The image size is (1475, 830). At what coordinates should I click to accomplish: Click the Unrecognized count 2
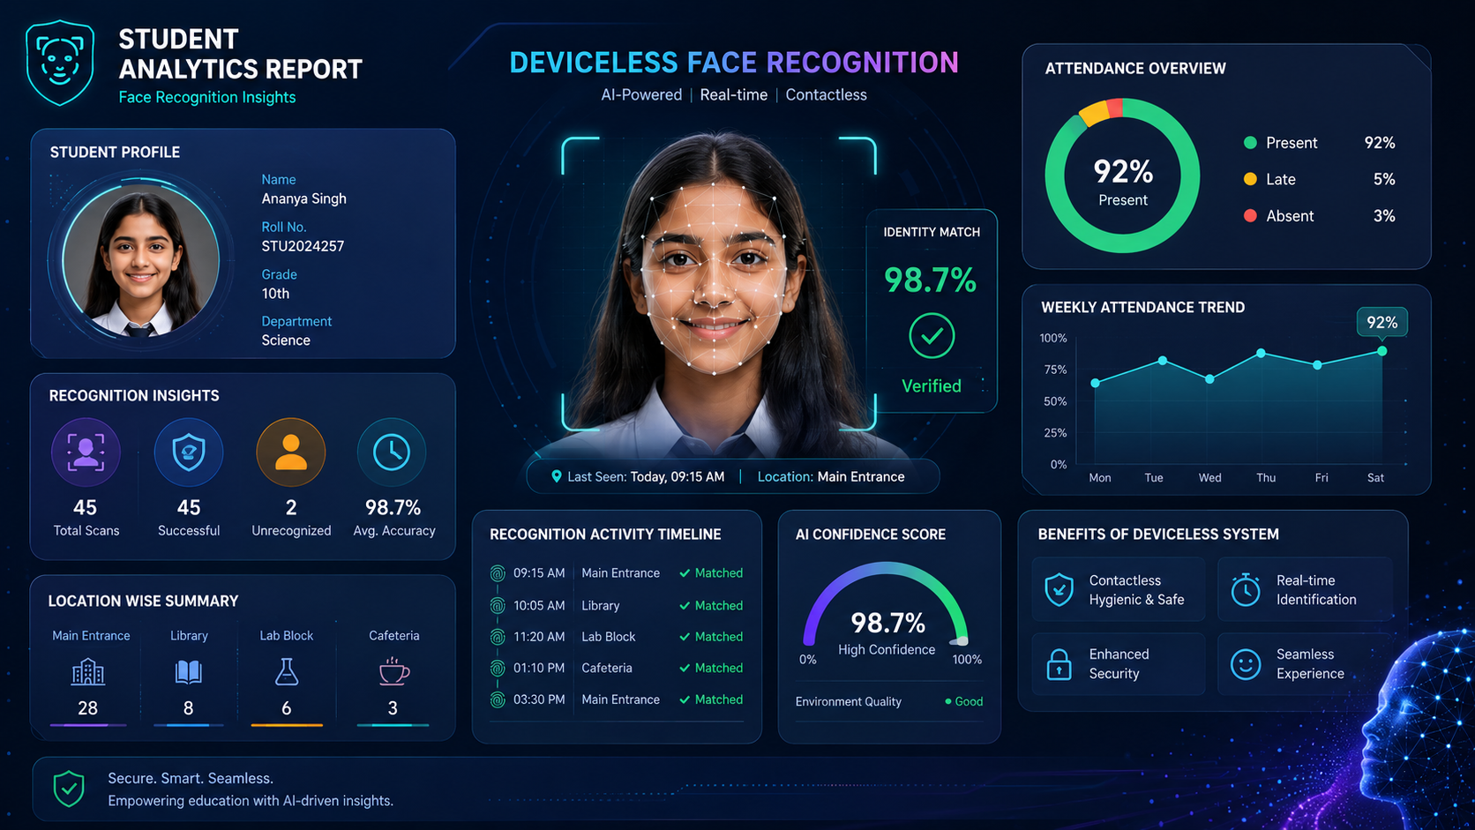point(291,508)
